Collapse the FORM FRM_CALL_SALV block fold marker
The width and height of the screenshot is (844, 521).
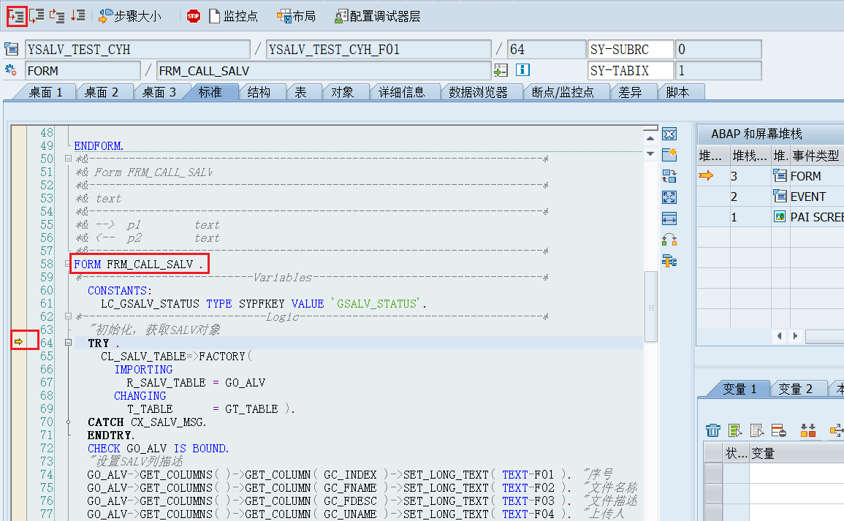(68, 264)
